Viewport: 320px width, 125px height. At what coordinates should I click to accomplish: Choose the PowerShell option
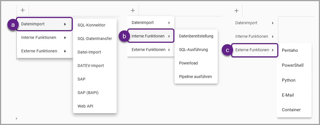tap(293, 65)
